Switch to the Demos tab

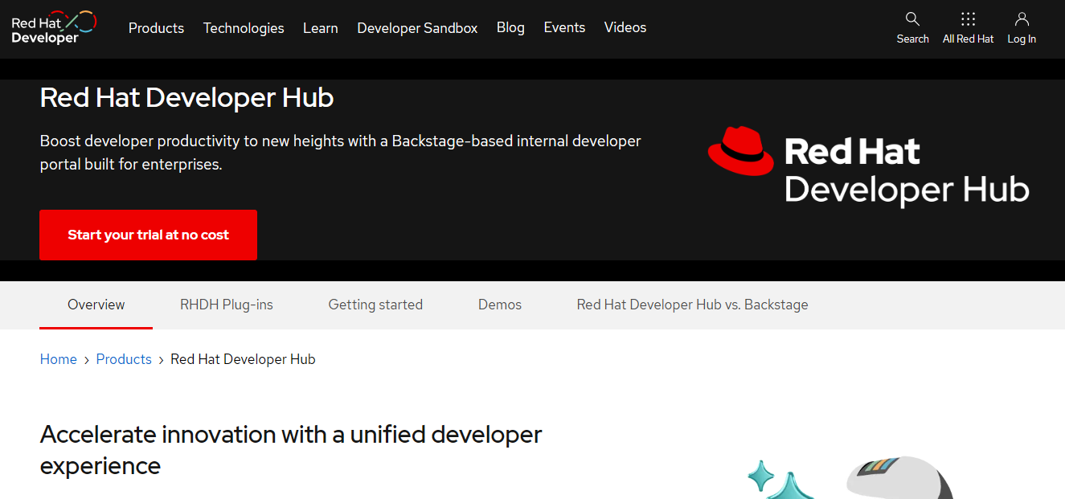(500, 305)
